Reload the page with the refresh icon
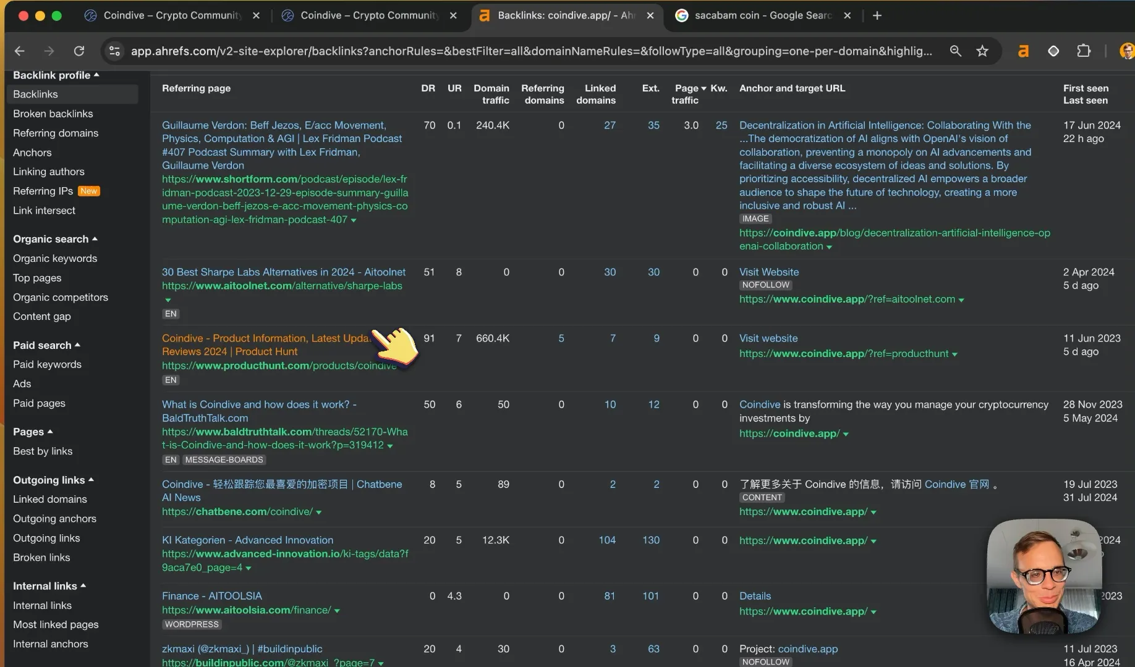 tap(79, 51)
